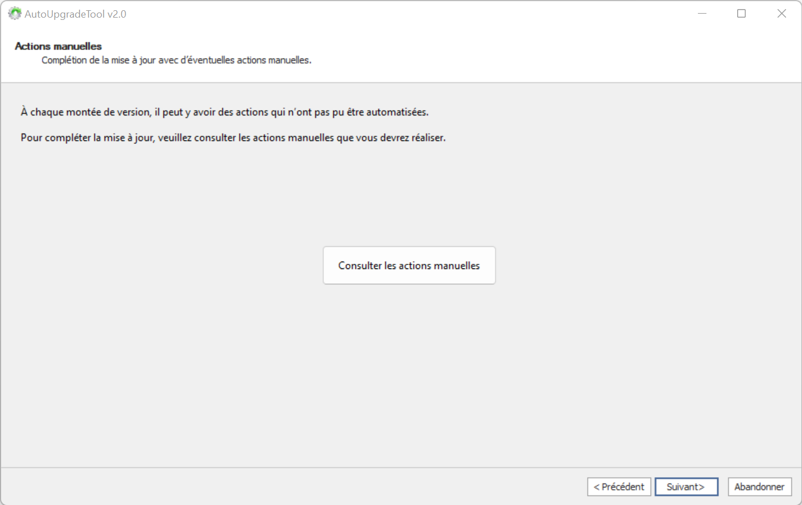
Task: Minimize the AutoUpgradeTool window
Action: pos(702,14)
